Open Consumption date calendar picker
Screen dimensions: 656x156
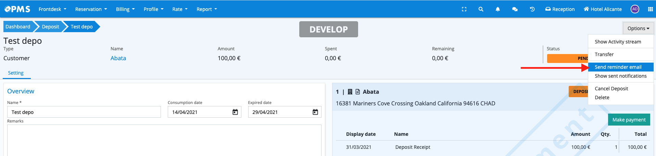pos(235,112)
